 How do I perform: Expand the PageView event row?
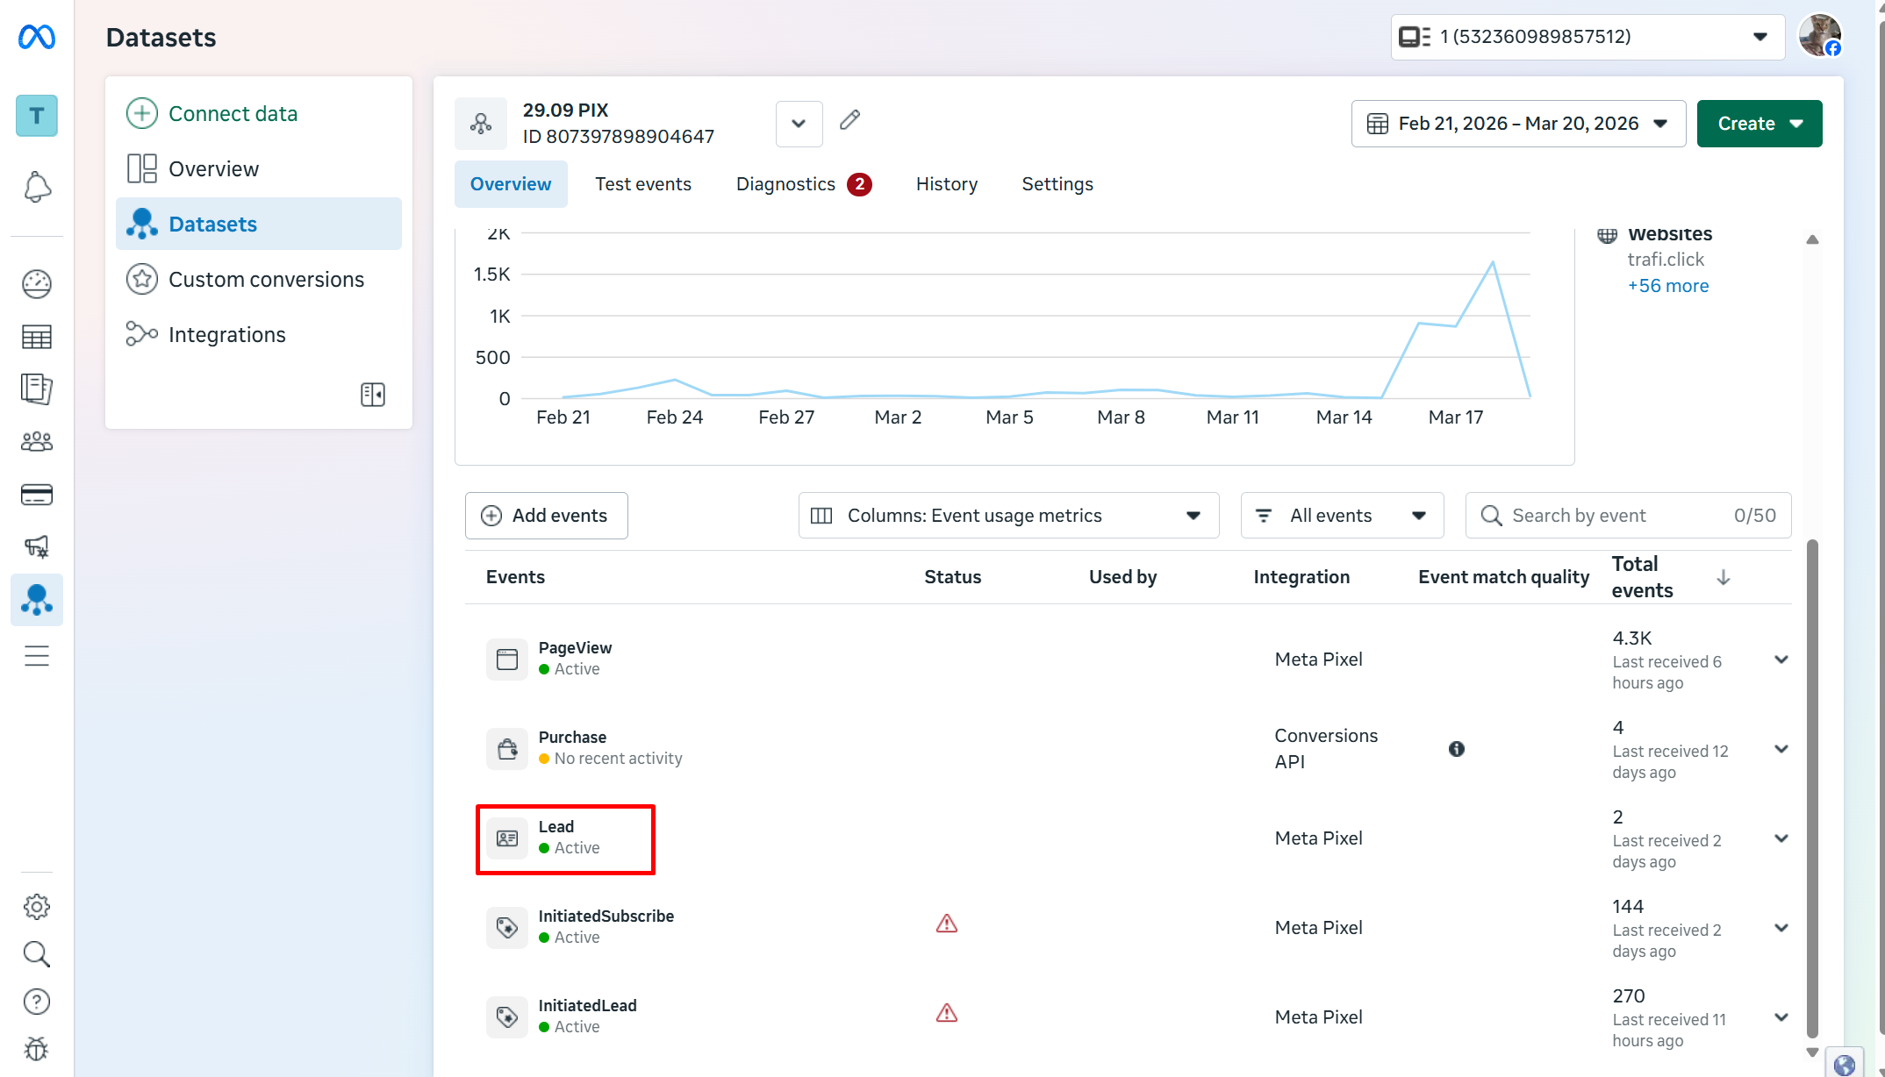click(x=1781, y=660)
